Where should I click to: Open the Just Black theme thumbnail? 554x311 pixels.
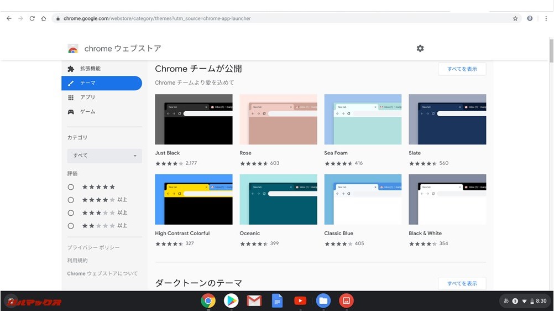194,119
